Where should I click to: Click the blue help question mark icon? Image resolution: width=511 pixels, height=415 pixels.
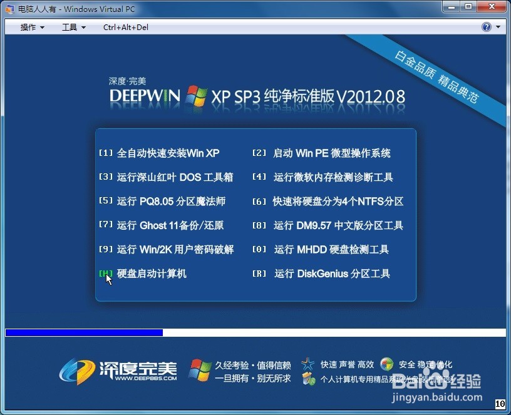tap(486, 27)
